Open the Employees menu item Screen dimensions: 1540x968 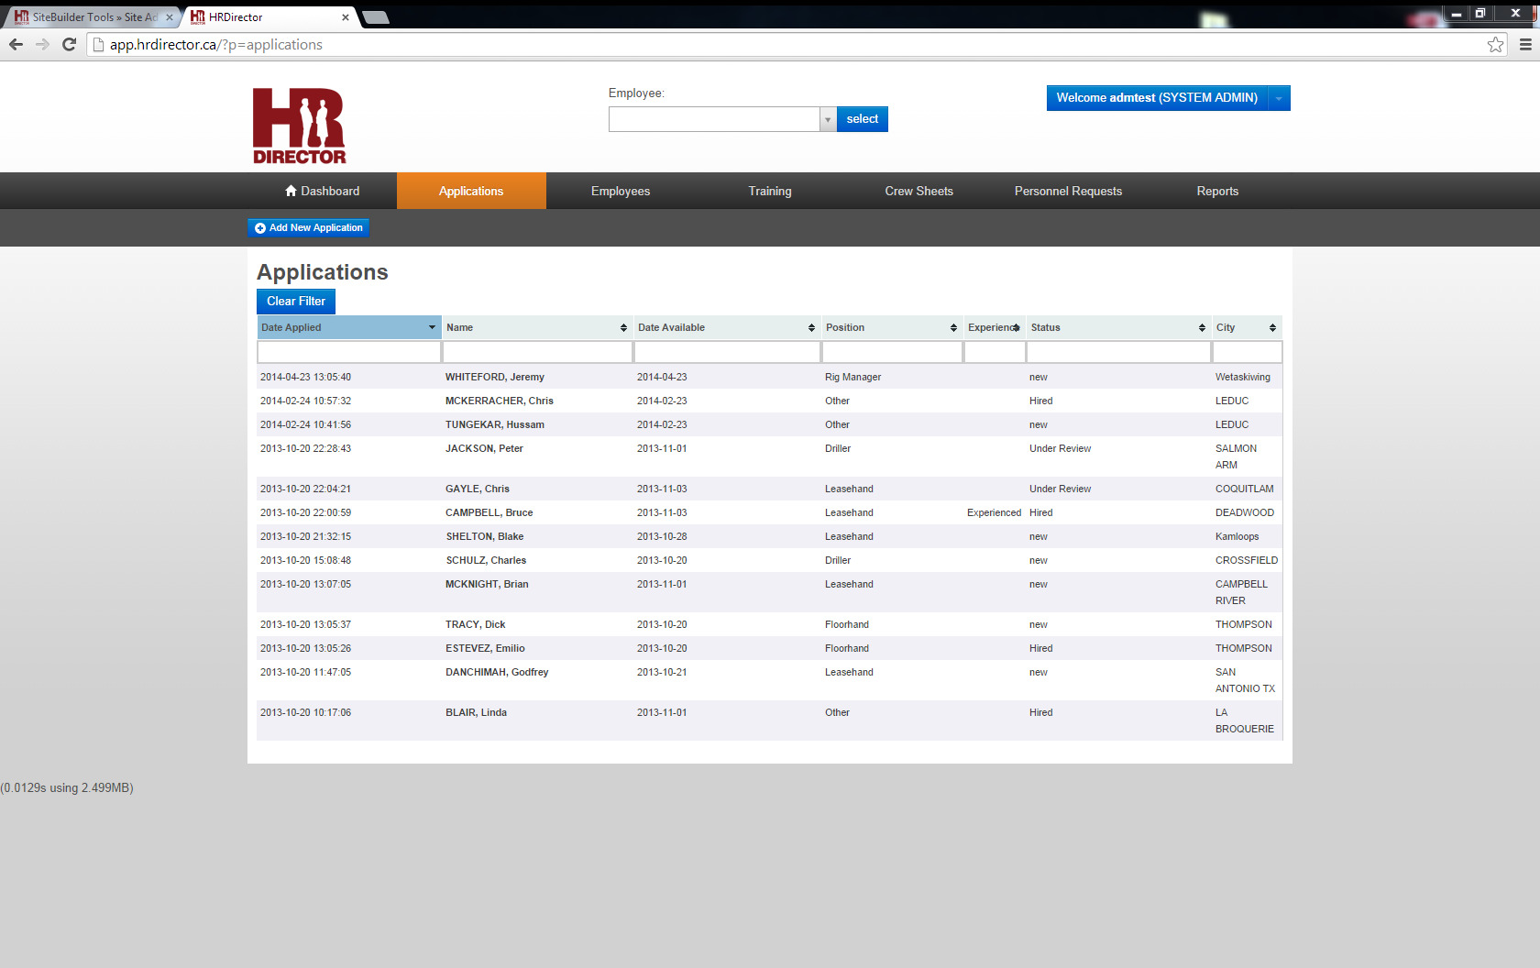[621, 191]
